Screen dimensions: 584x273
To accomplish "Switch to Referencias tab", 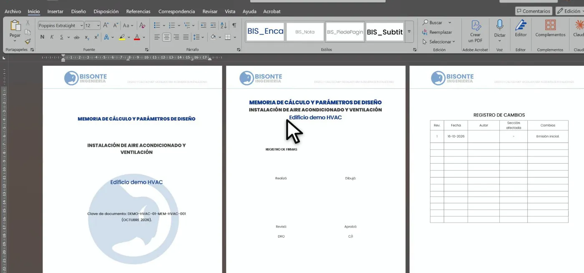I will (138, 11).
